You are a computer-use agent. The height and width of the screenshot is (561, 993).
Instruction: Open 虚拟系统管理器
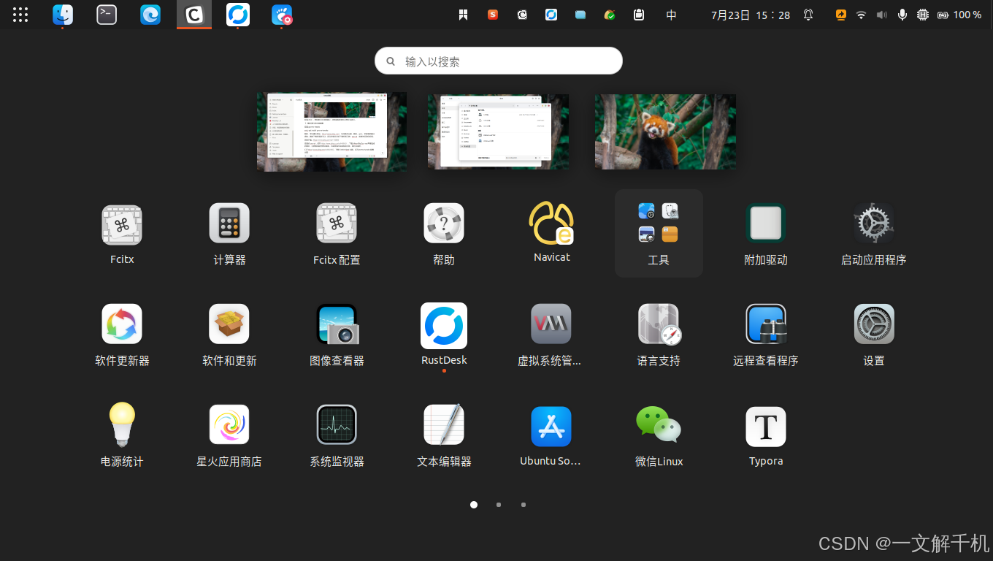tap(551, 324)
